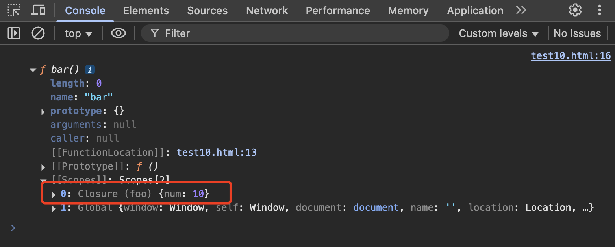This screenshot has height=247, width=615.
Task: Collapse the bar() function object
Action: coord(33,70)
